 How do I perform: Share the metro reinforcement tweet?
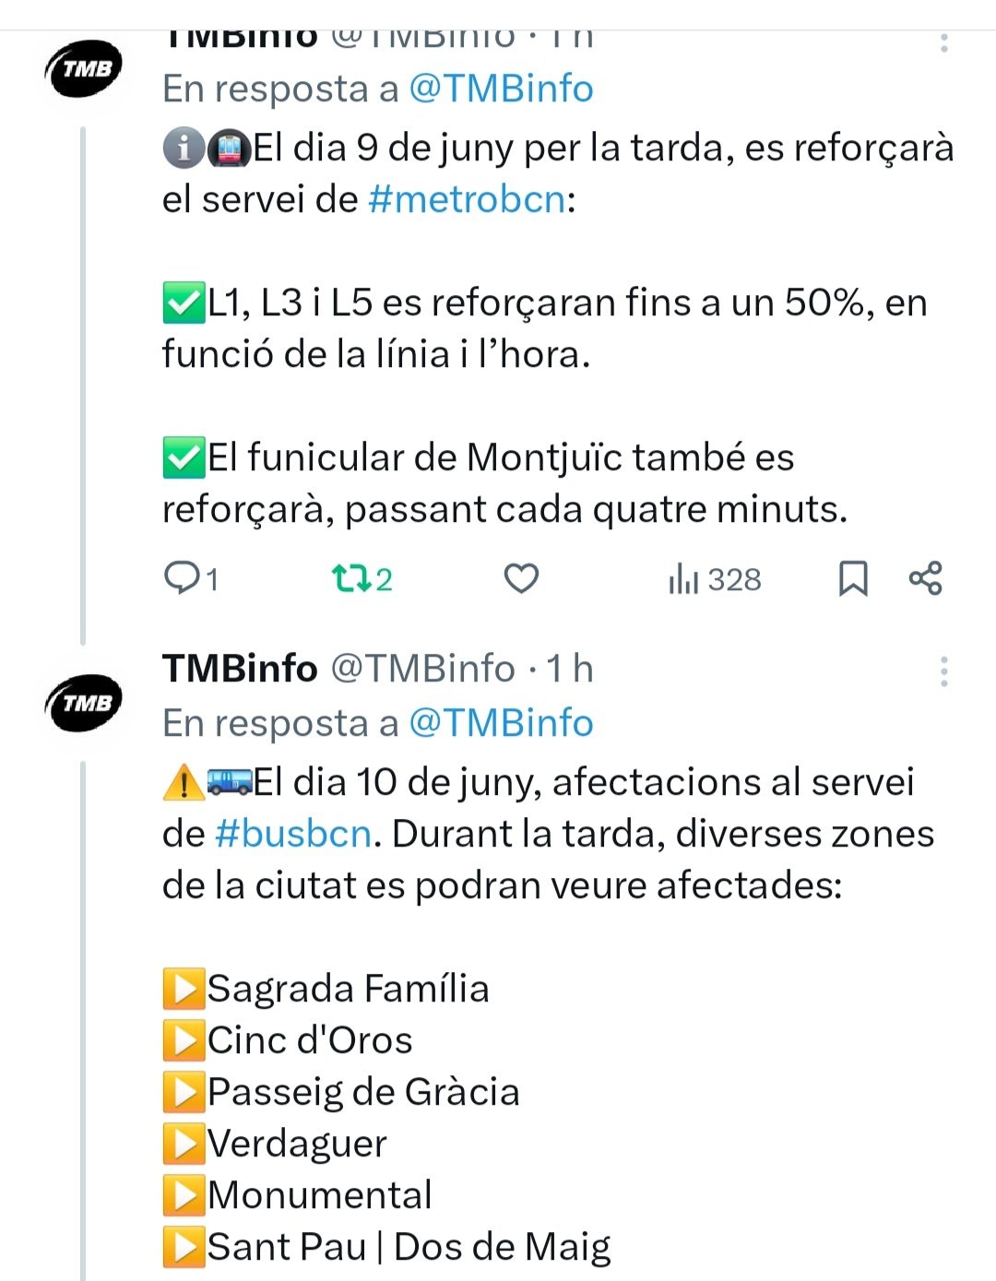pyautogui.click(x=925, y=578)
